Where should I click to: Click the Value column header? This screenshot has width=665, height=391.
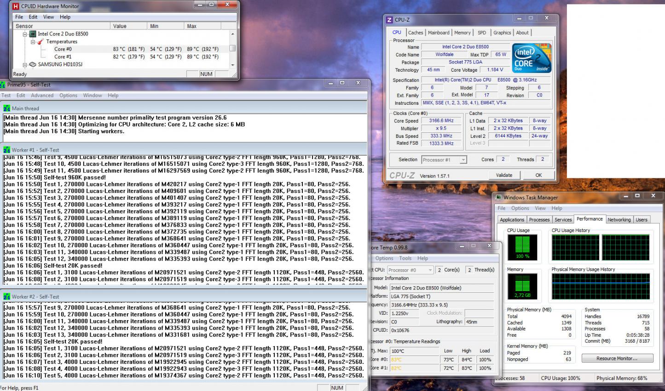(x=129, y=26)
